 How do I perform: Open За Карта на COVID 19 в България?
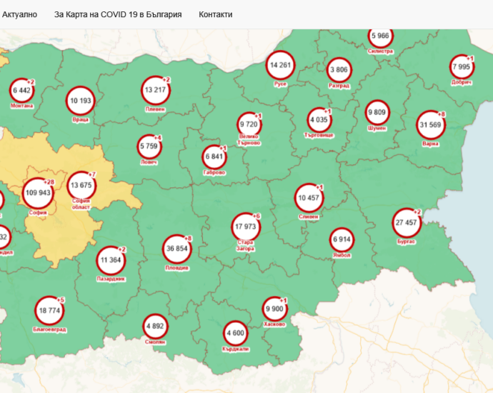(118, 14)
